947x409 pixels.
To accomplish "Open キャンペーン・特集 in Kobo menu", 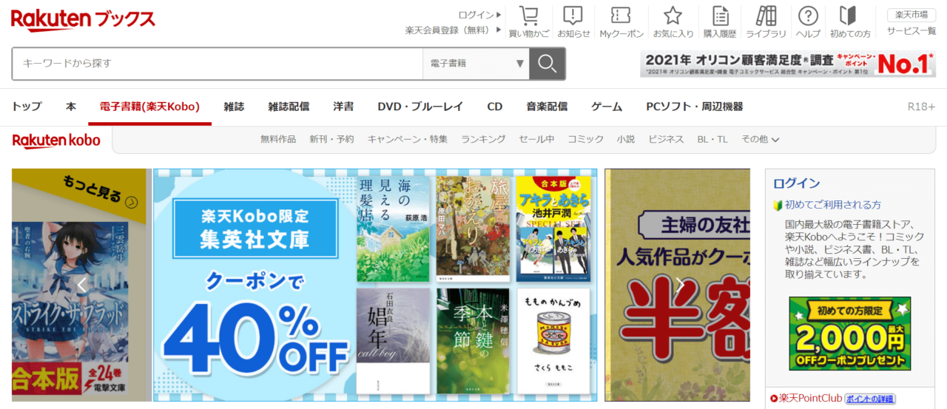I will [x=408, y=139].
